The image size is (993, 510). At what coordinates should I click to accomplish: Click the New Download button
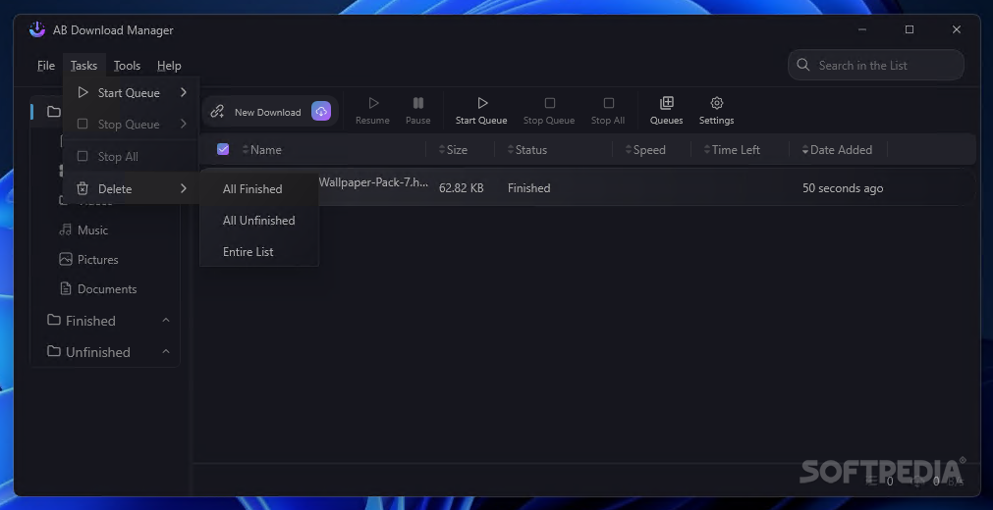[x=270, y=112]
